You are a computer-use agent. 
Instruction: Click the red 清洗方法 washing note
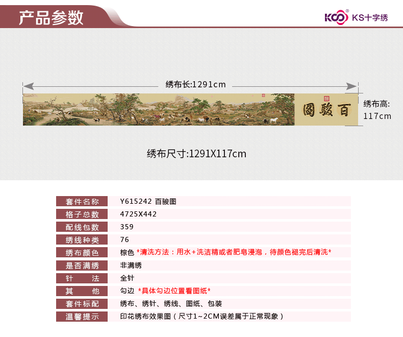[x=234, y=252]
